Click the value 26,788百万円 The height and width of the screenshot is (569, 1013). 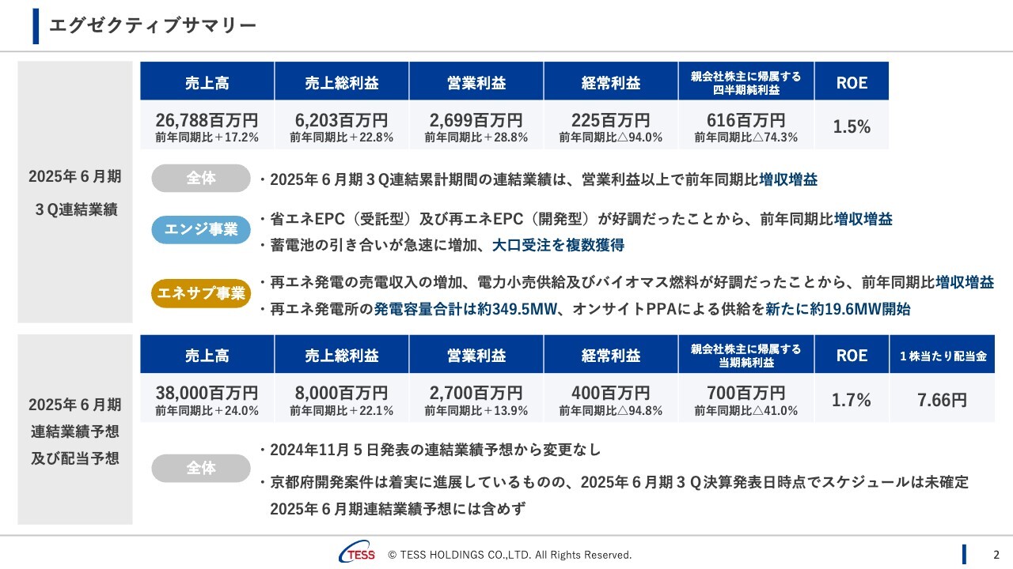tap(207, 120)
